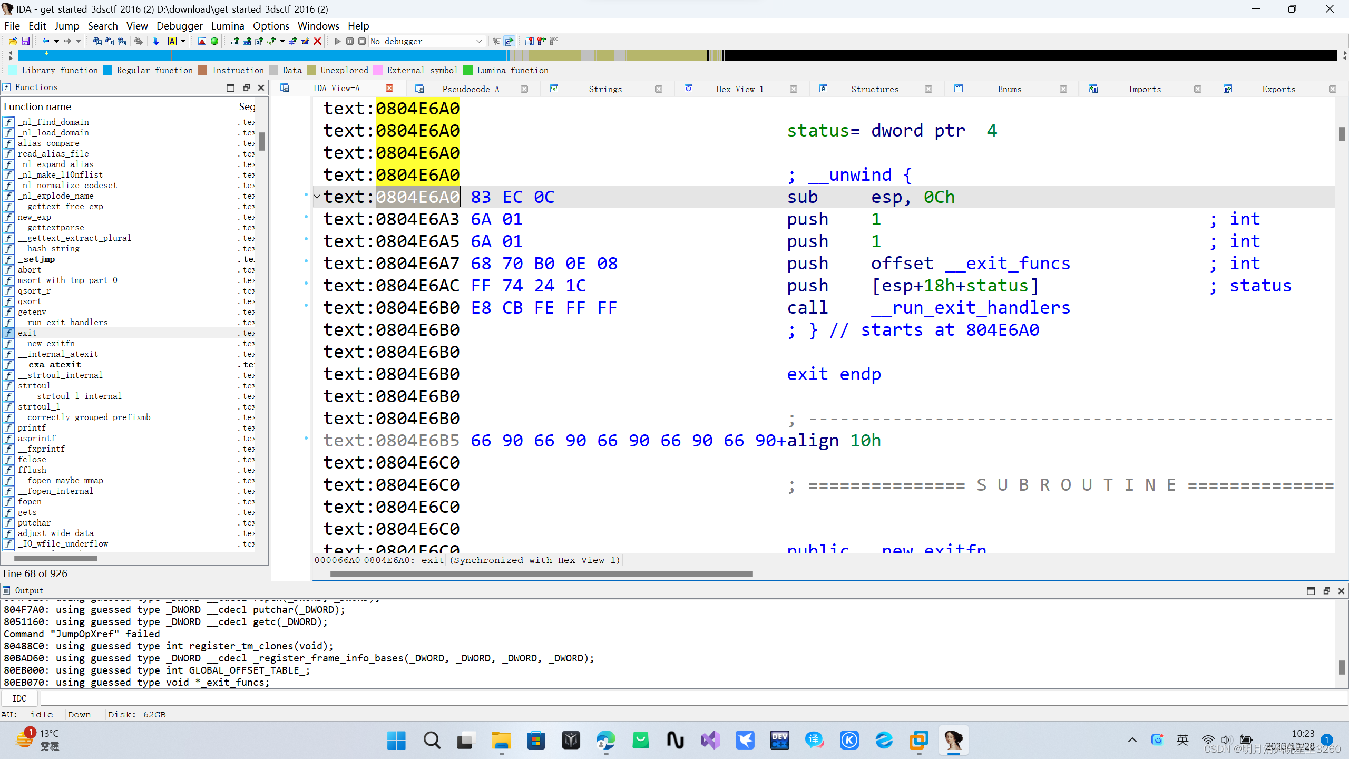
Task: Click the Jump back arrow icon
Action: click(45, 41)
